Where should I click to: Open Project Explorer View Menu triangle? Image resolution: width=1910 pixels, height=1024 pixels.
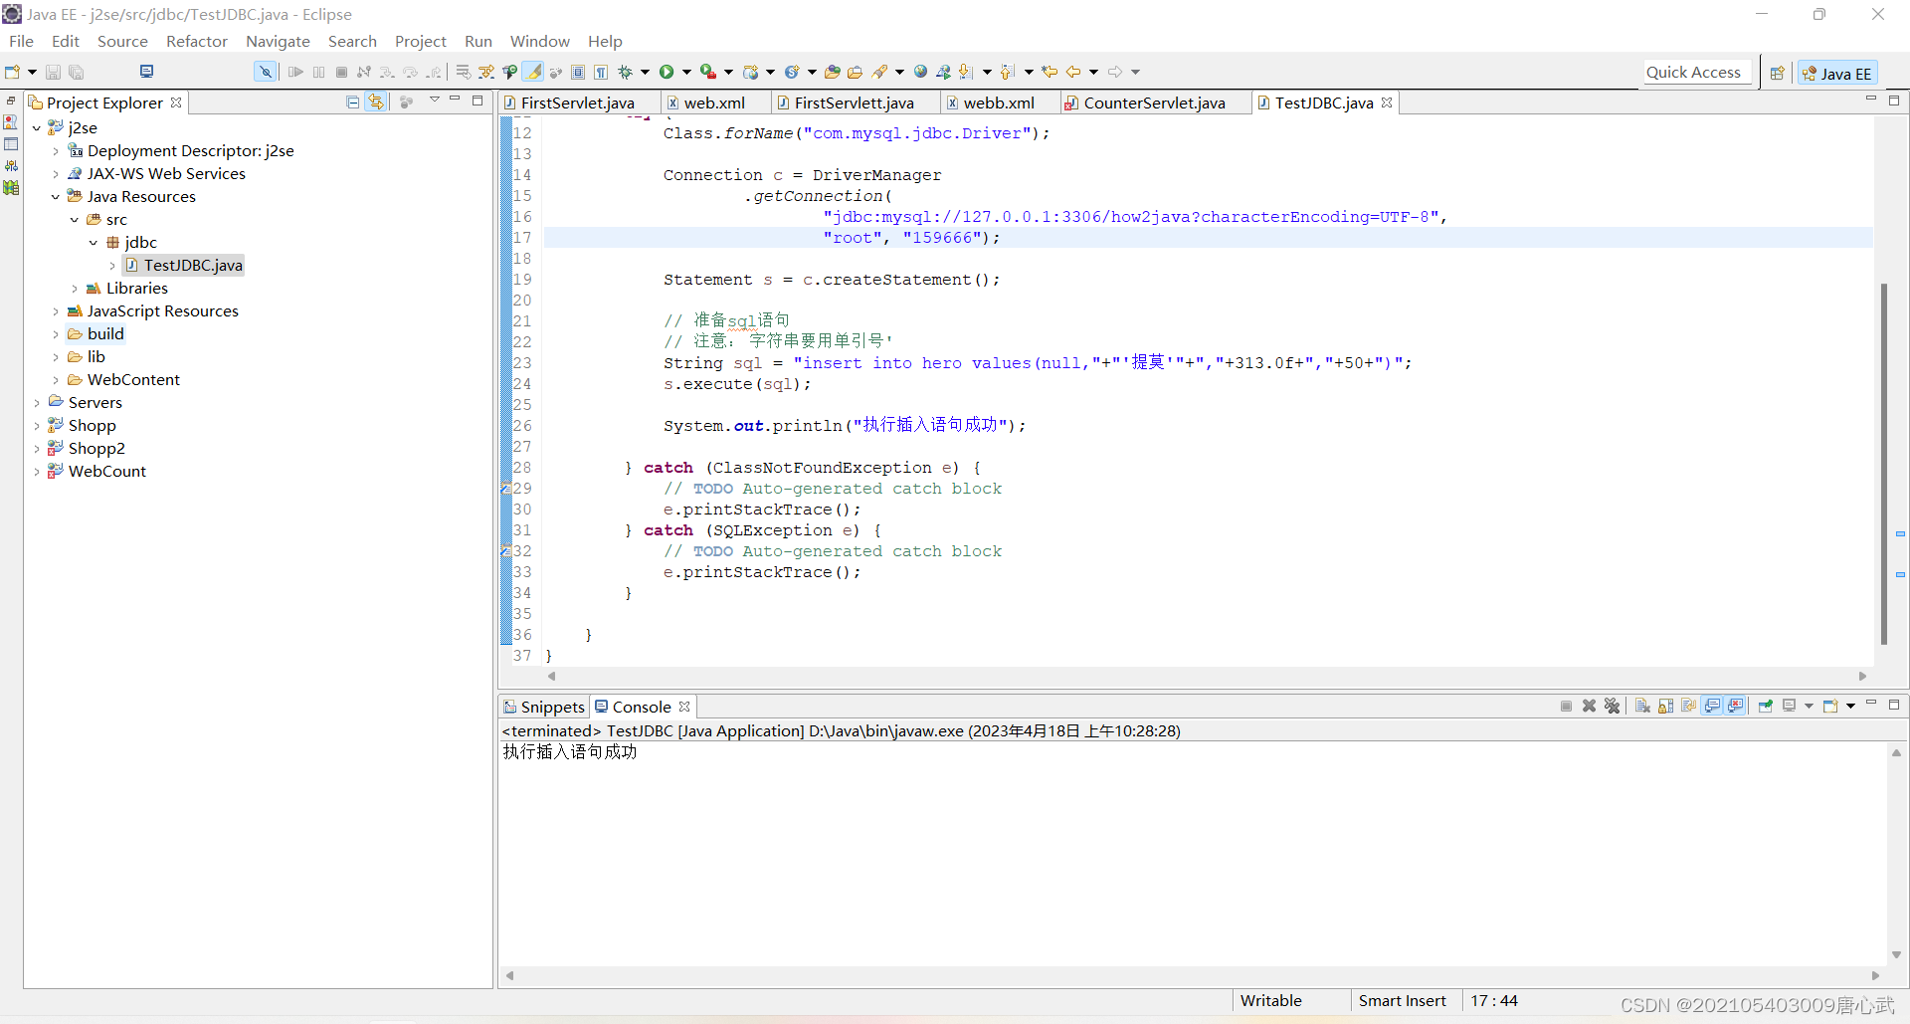point(434,100)
